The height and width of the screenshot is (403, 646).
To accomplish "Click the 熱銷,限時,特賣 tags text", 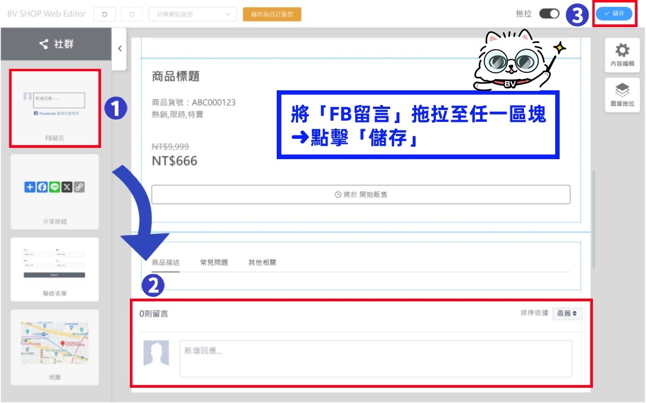I will coord(177,115).
